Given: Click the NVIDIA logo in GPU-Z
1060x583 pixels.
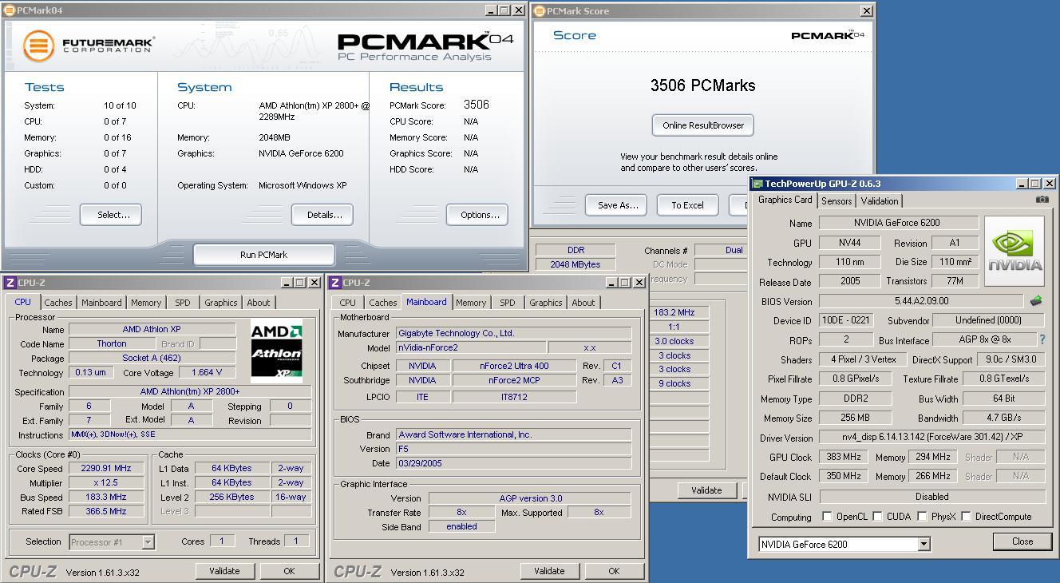Looking at the screenshot, I should 1014,251.
